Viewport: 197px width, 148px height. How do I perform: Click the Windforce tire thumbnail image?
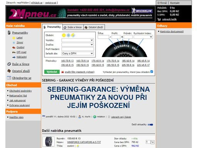tap(48, 142)
